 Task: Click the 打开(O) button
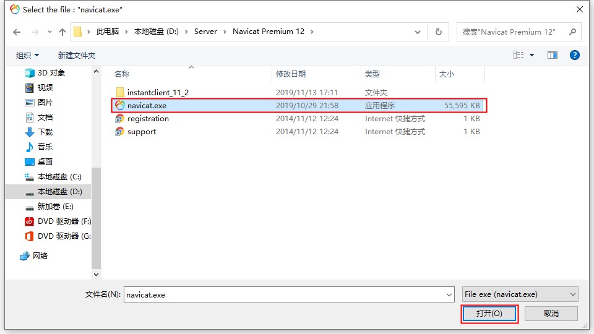pos(489,314)
